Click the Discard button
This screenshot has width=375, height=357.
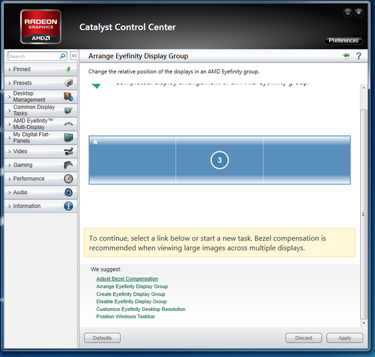coord(303,338)
